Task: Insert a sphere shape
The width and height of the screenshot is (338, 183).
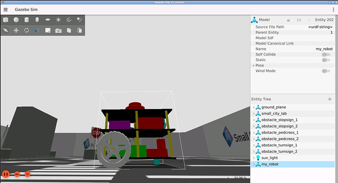Action: (x=16, y=20)
